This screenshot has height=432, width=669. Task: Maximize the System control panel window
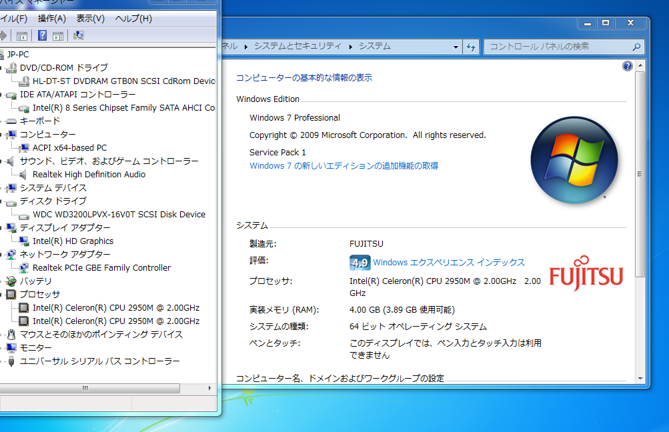tap(606, 23)
